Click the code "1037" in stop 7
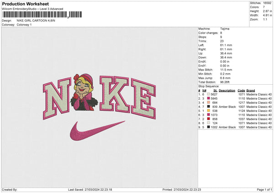Image resolution: width=274 pixels, height=193 pixels. pos(242,119)
